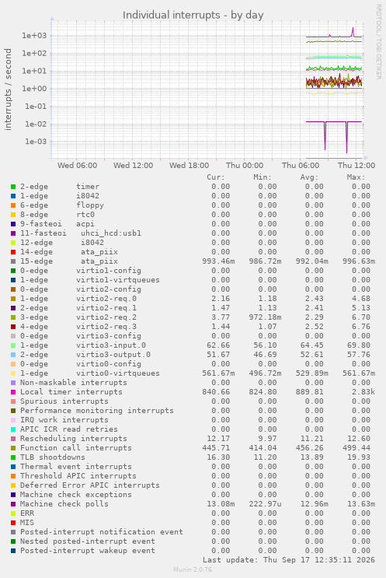The width and height of the screenshot is (386, 578).
Task: Click the Max: column header
Action: click(x=356, y=177)
